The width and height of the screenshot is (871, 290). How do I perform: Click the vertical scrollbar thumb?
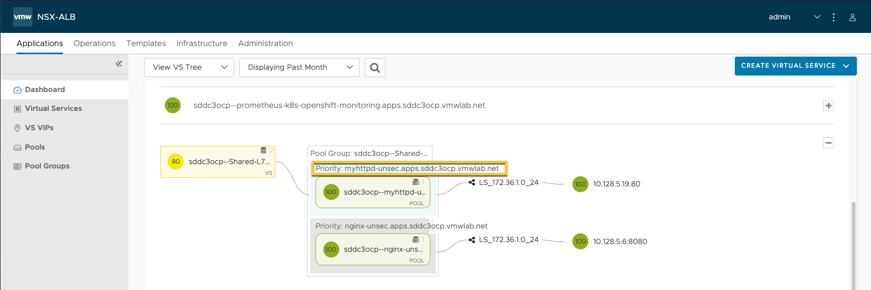(854, 246)
